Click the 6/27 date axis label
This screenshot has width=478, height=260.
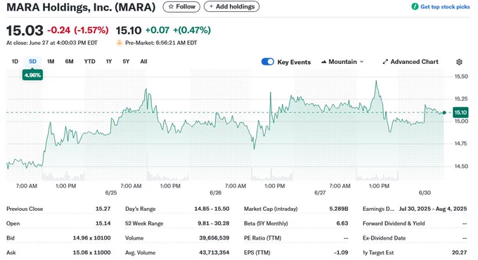[320, 193]
